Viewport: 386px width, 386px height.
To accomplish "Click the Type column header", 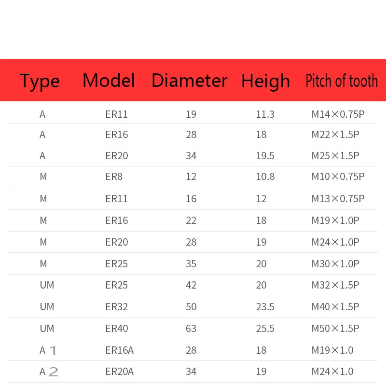I will [x=40, y=81].
